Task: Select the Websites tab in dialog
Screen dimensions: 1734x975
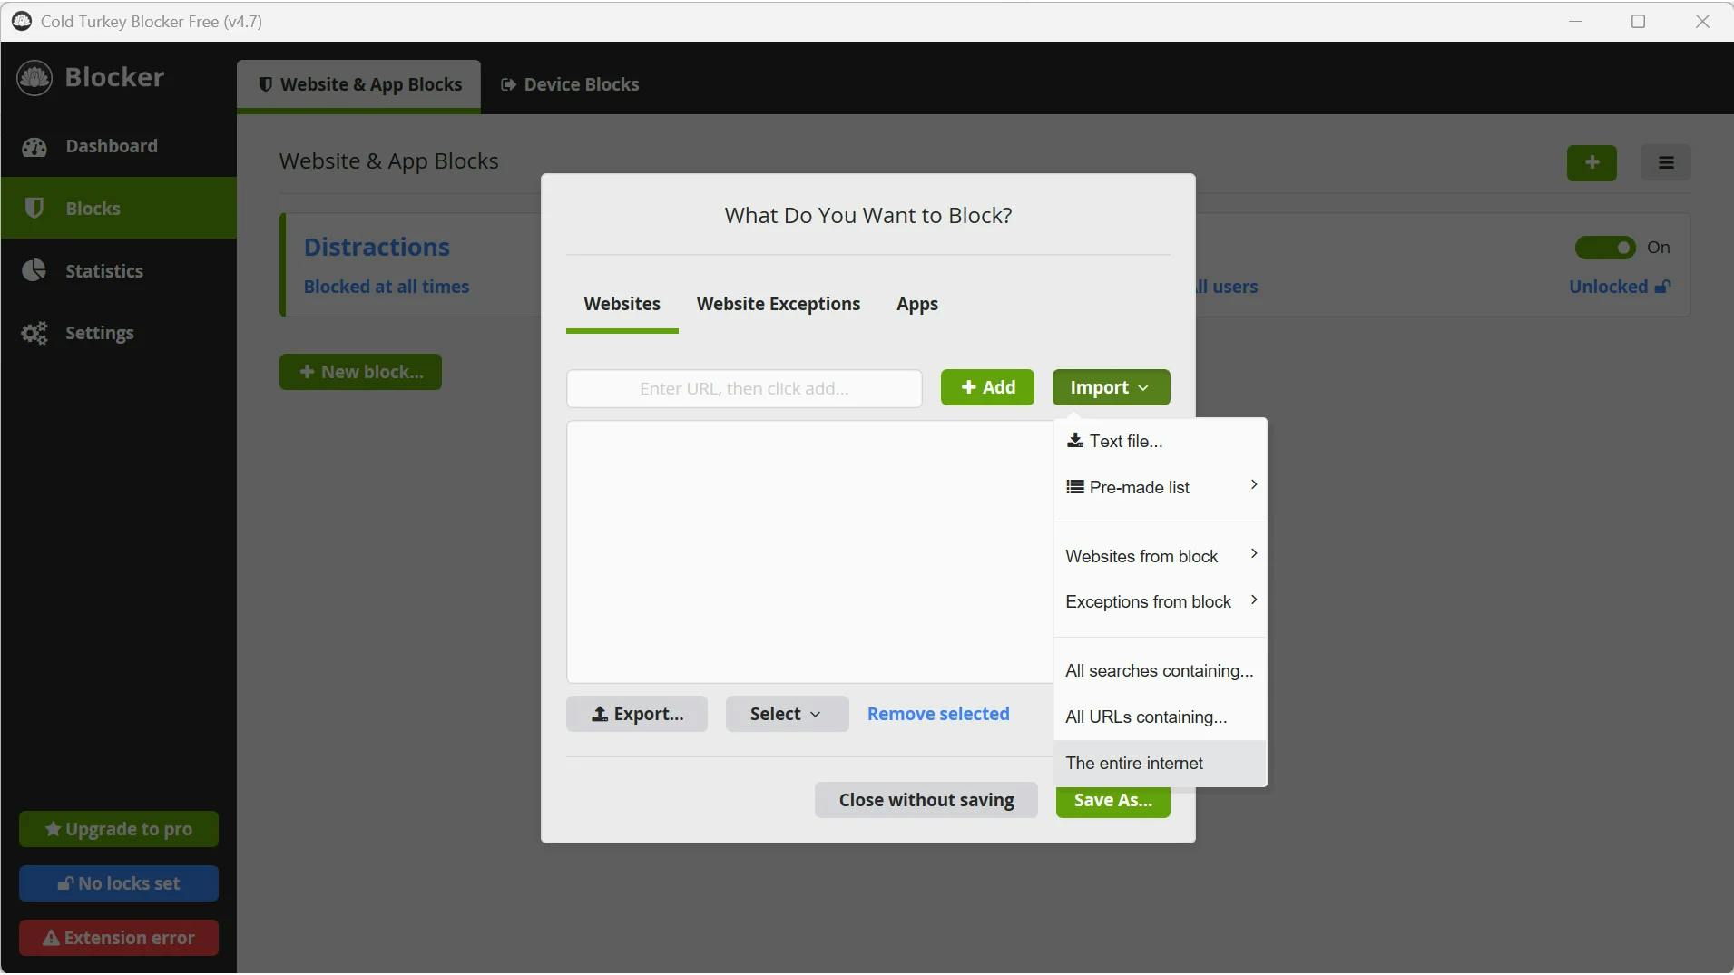Action: tap(622, 304)
